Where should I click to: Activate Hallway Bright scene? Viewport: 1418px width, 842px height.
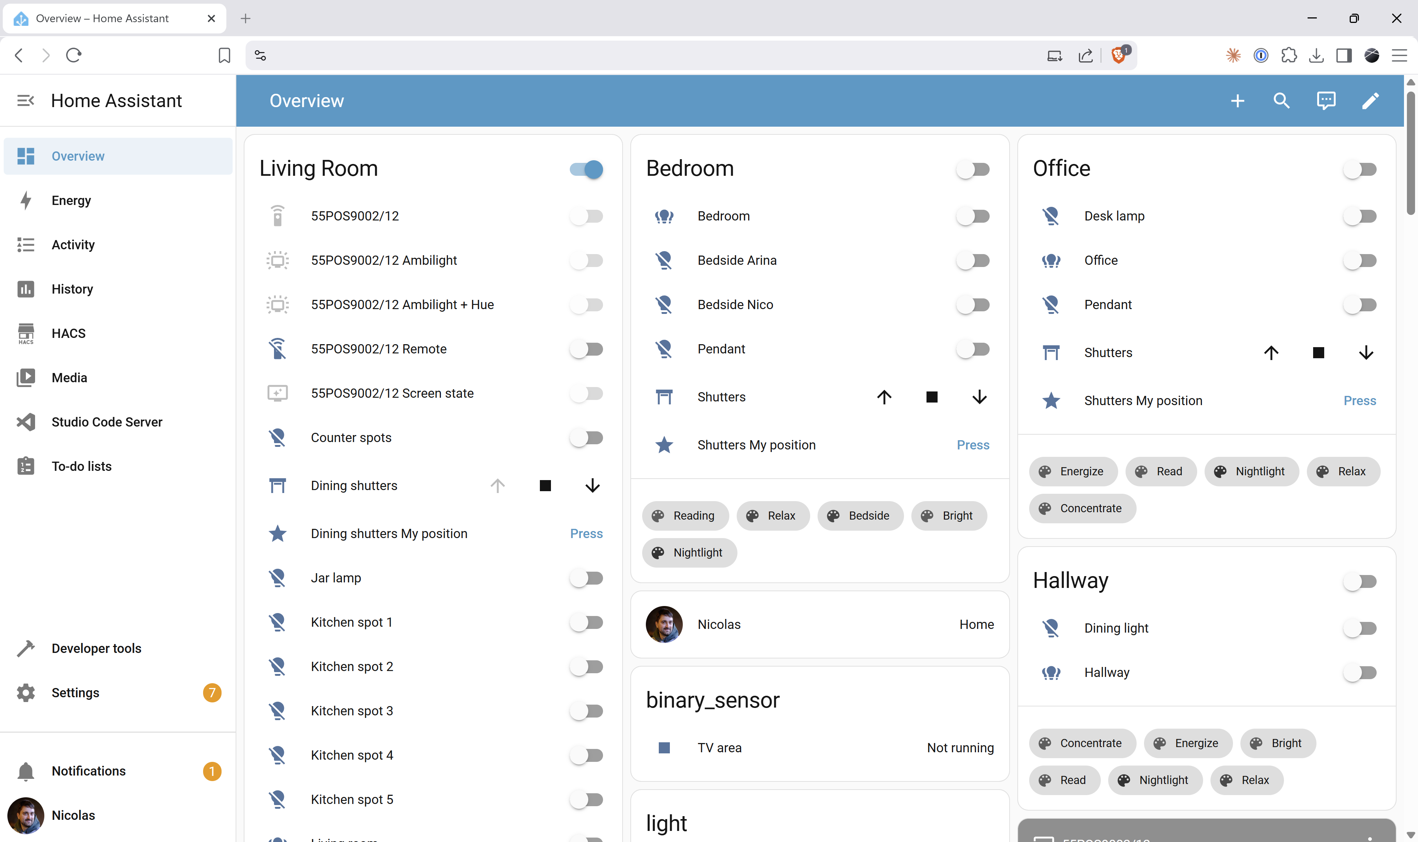tap(1278, 743)
